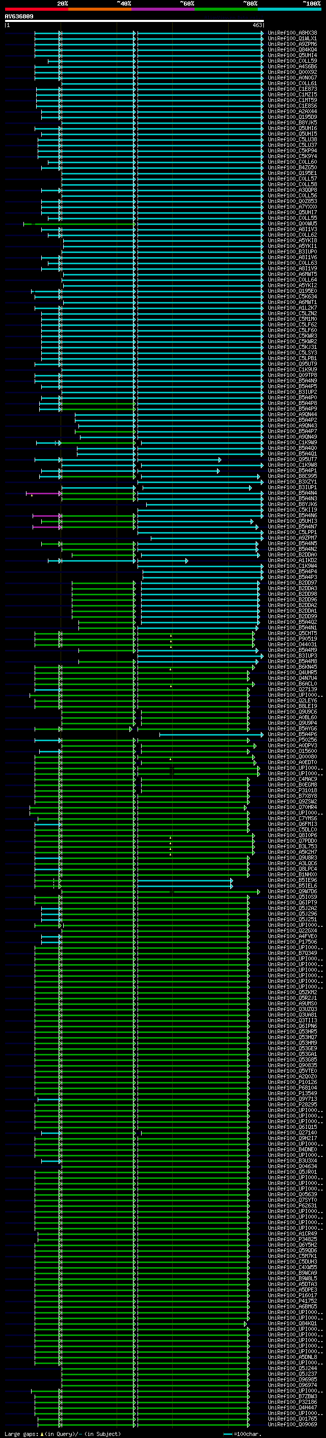Select hit label UniRef100_A4S6B6
The width and height of the screenshot is (326, 1438).
[x=292, y=66]
